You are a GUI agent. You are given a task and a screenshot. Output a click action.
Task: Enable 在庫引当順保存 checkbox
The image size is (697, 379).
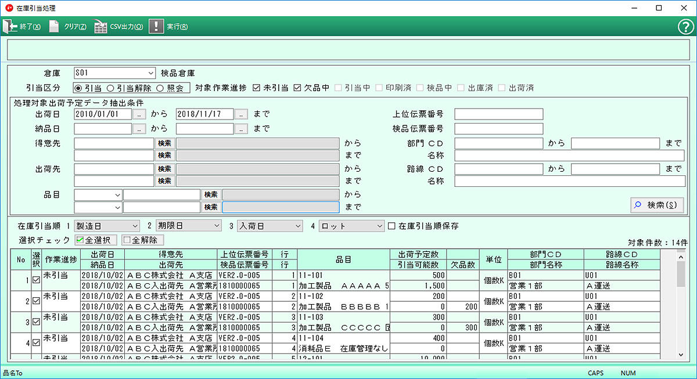pos(391,225)
